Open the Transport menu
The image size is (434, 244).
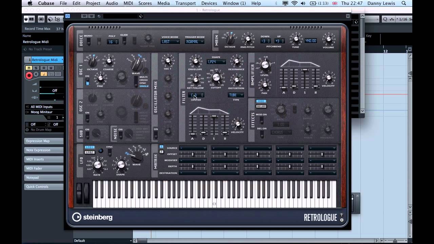click(185, 3)
